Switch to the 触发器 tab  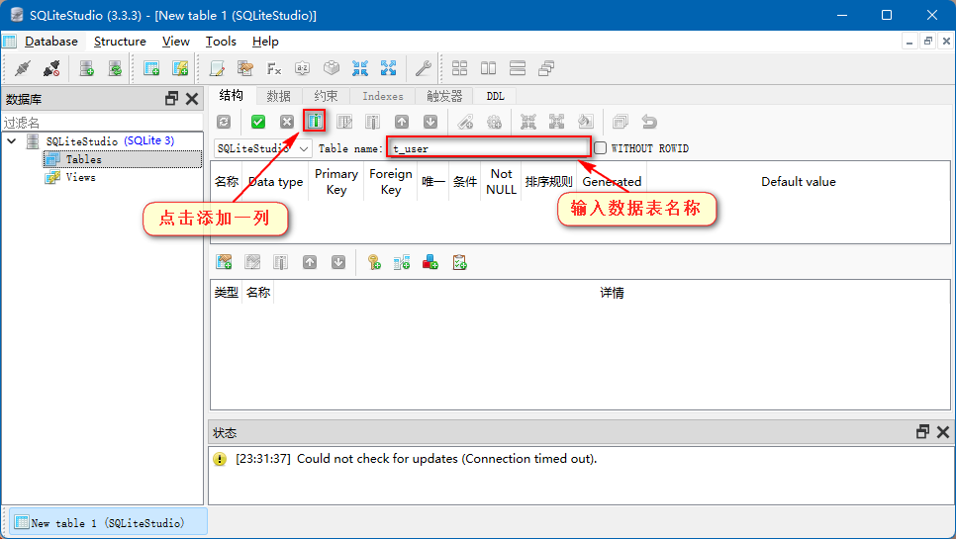(444, 96)
